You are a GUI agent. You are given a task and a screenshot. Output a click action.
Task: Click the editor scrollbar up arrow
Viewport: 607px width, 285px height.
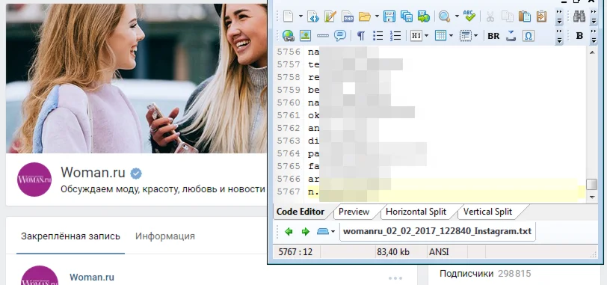tap(592, 52)
